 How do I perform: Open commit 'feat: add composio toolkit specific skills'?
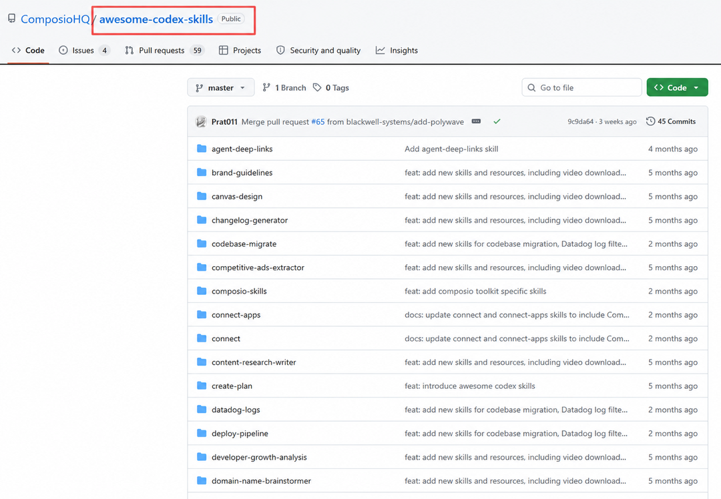[x=475, y=292]
